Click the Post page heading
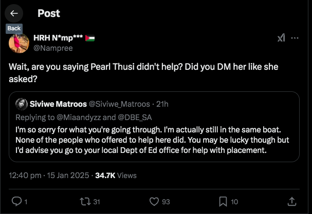This screenshot has width=312, height=214. pyautogui.click(x=49, y=13)
